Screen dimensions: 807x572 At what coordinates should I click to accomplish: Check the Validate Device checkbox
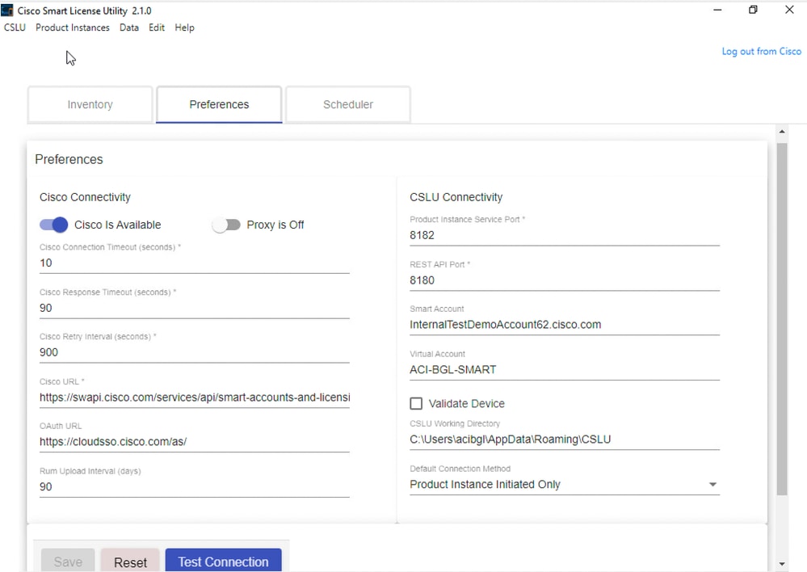[x=416, y=404]
